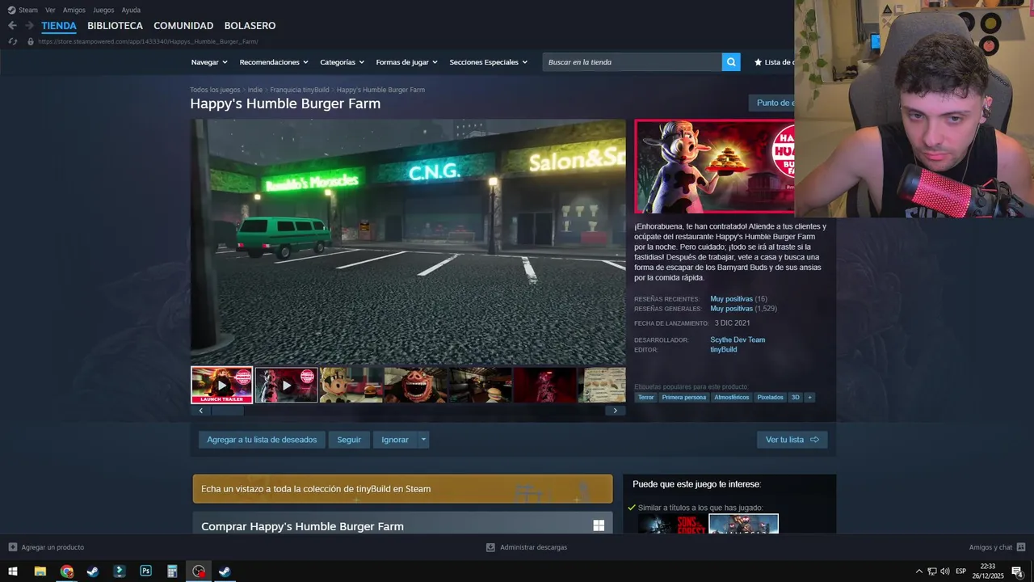Play the Launch Trailer thumbnail video

[x=222, y=385]
